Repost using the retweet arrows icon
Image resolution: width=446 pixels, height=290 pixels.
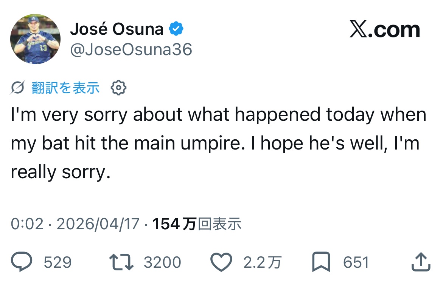[x=121, y=262]
